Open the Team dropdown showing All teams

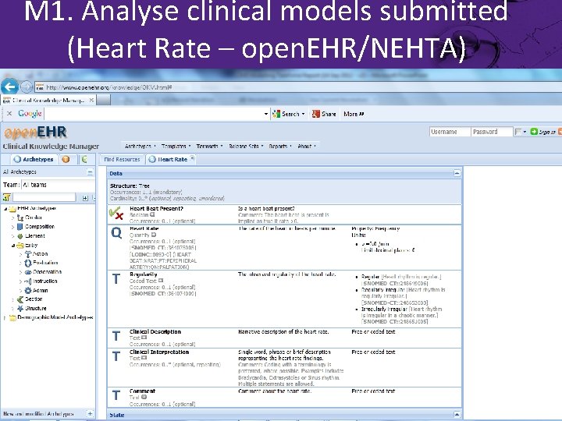tap(58, 185)
